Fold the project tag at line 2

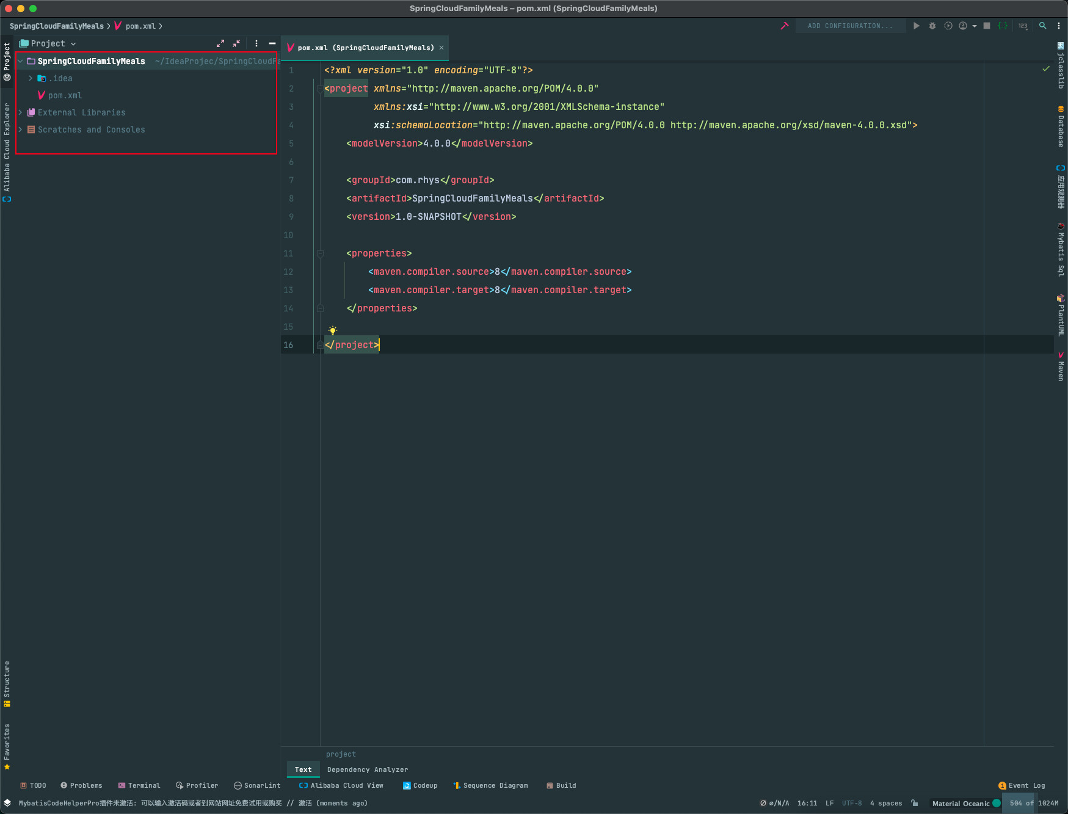point(320,89)
